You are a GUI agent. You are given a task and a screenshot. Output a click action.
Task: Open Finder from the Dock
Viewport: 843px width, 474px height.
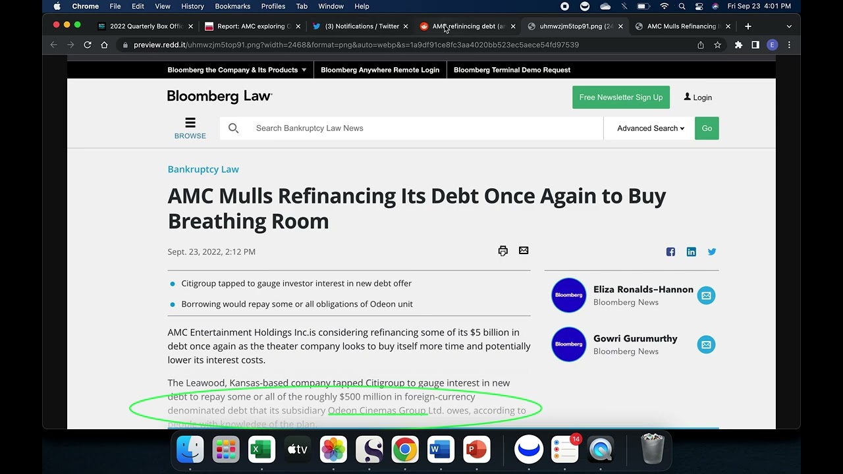click(x=190, y=450)
